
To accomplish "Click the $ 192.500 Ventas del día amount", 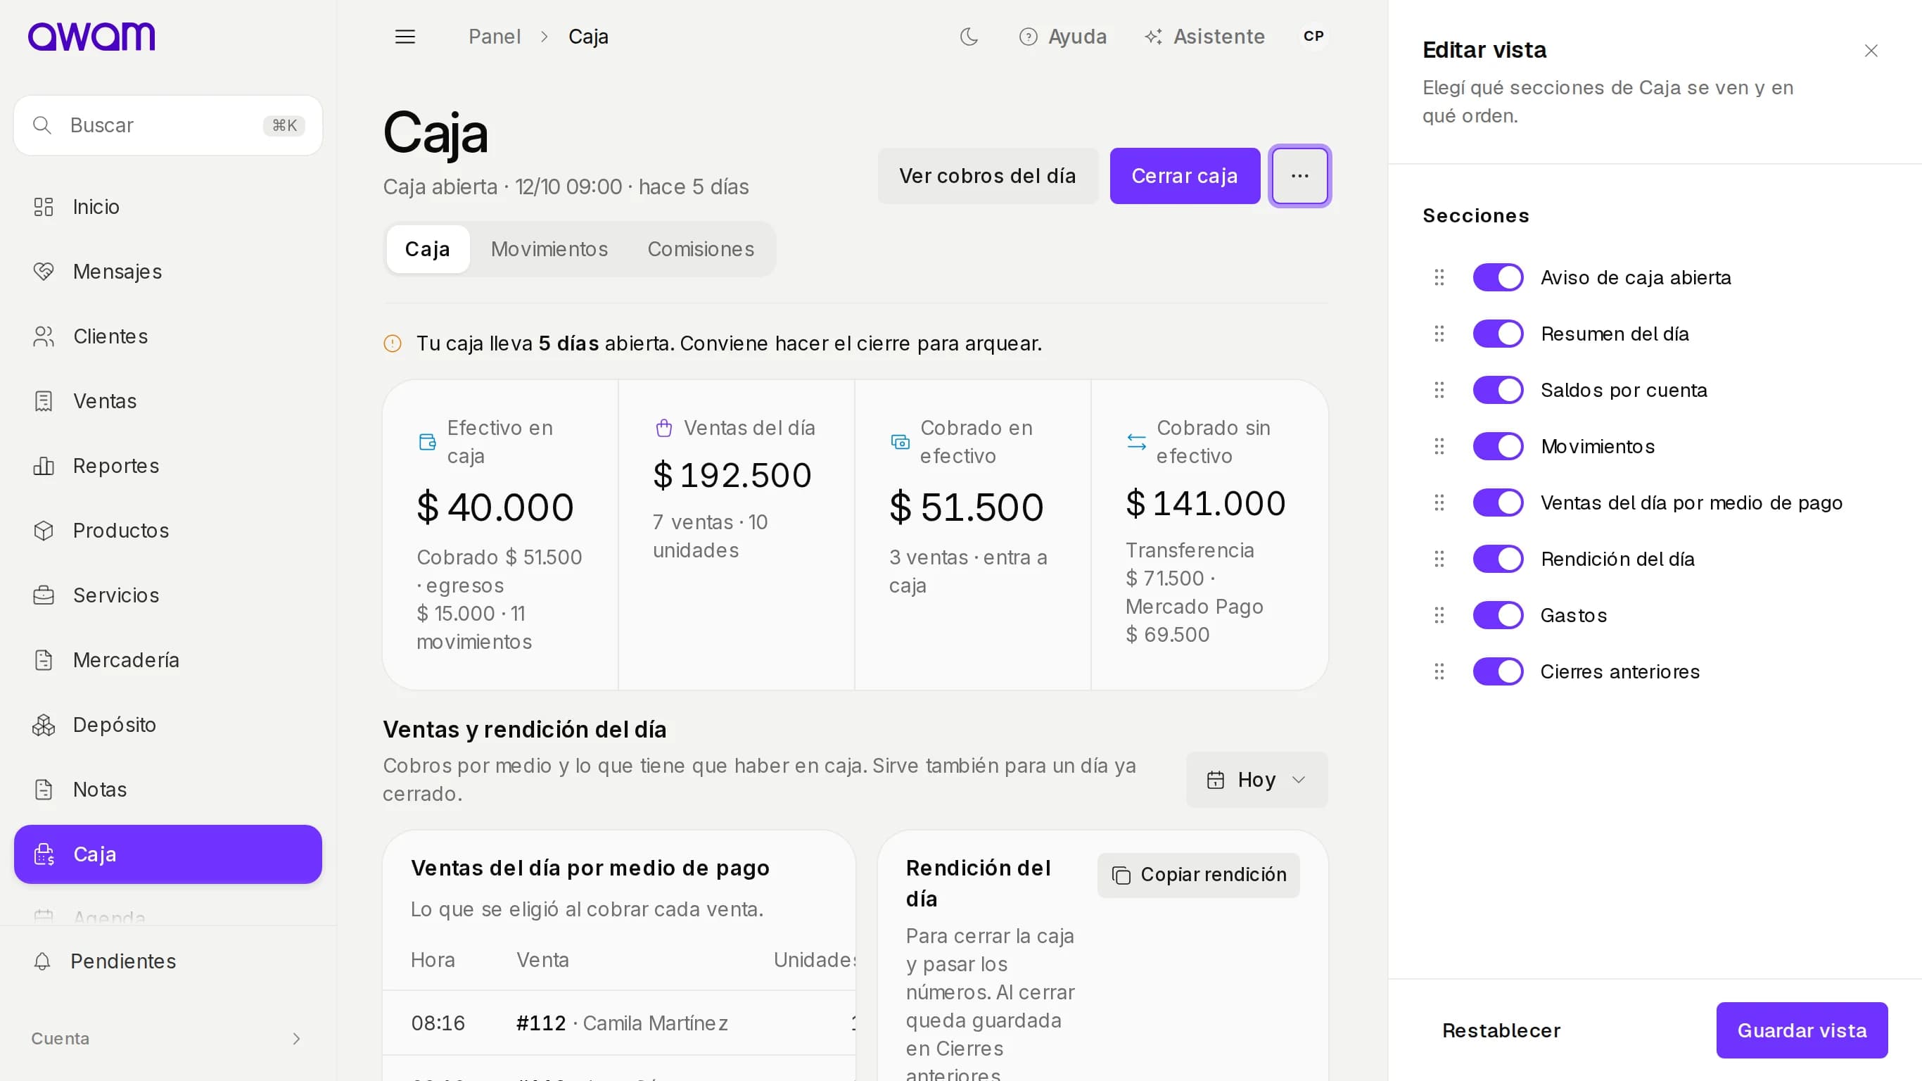I will 732,476.
